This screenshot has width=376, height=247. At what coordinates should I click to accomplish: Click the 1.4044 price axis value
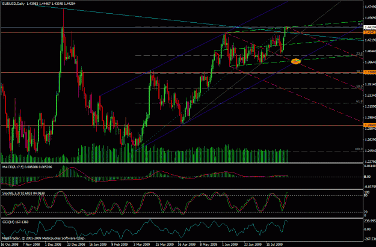pos(370,51)
